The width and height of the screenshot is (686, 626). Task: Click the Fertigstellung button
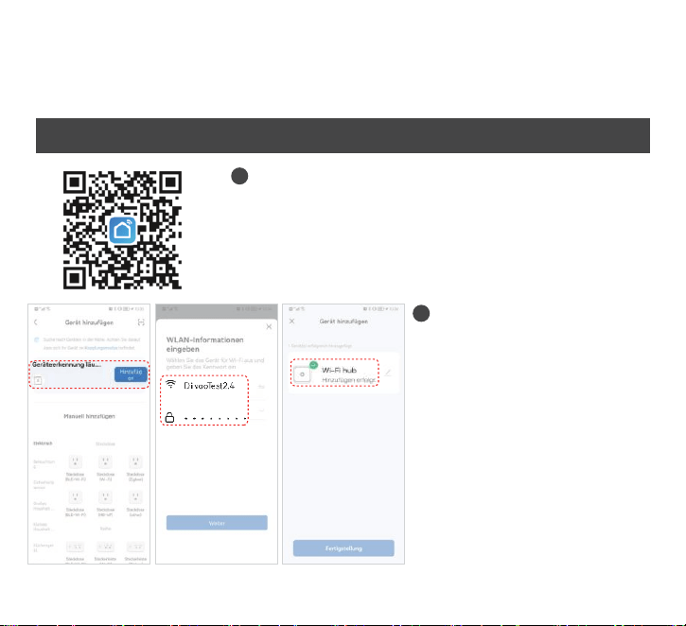(343, 548)
